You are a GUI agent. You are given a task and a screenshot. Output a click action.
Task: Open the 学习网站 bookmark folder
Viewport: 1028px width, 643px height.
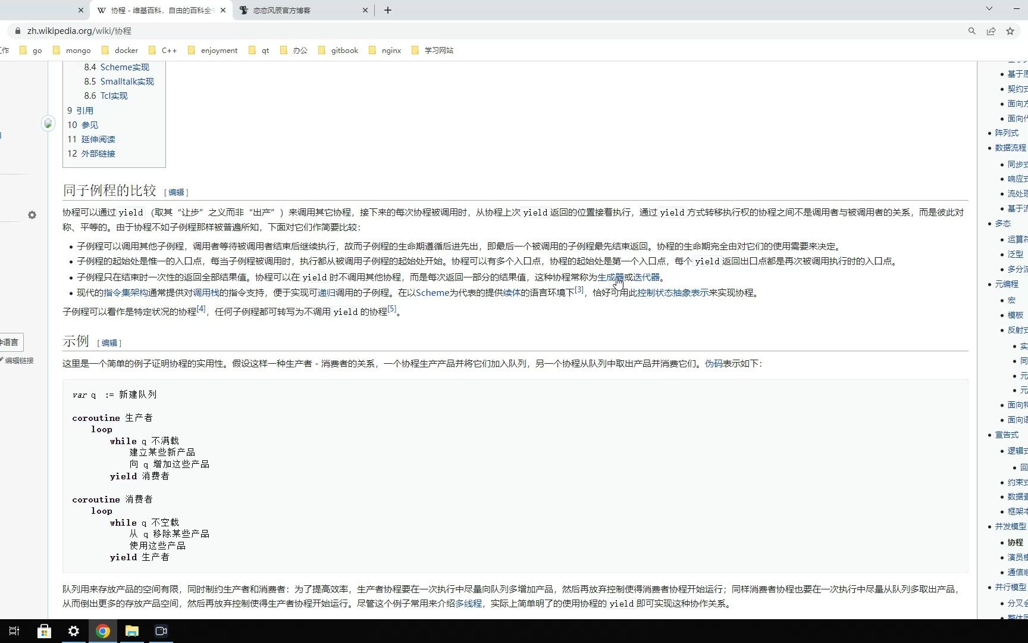tap(432, 51)
